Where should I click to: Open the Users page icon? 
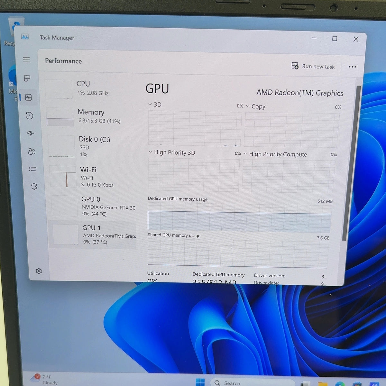pos(32,151)
